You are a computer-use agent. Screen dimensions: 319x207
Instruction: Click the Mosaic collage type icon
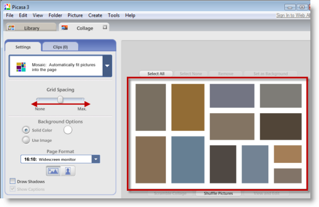[x=21, y=67]
